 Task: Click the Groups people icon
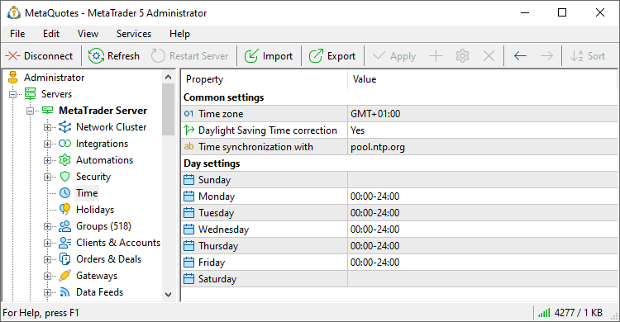coord(64,226)
